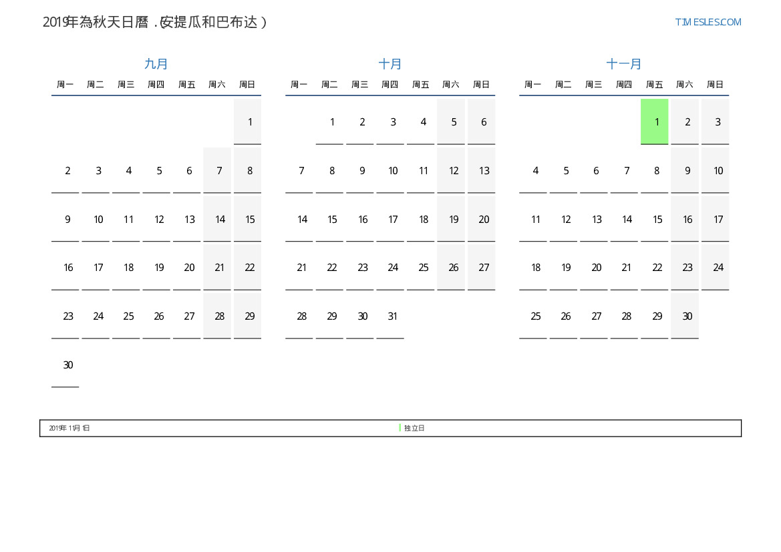Select October 6 Sunday cell
This screenshot has height=552, width=781.
click(x=482, y=121)
